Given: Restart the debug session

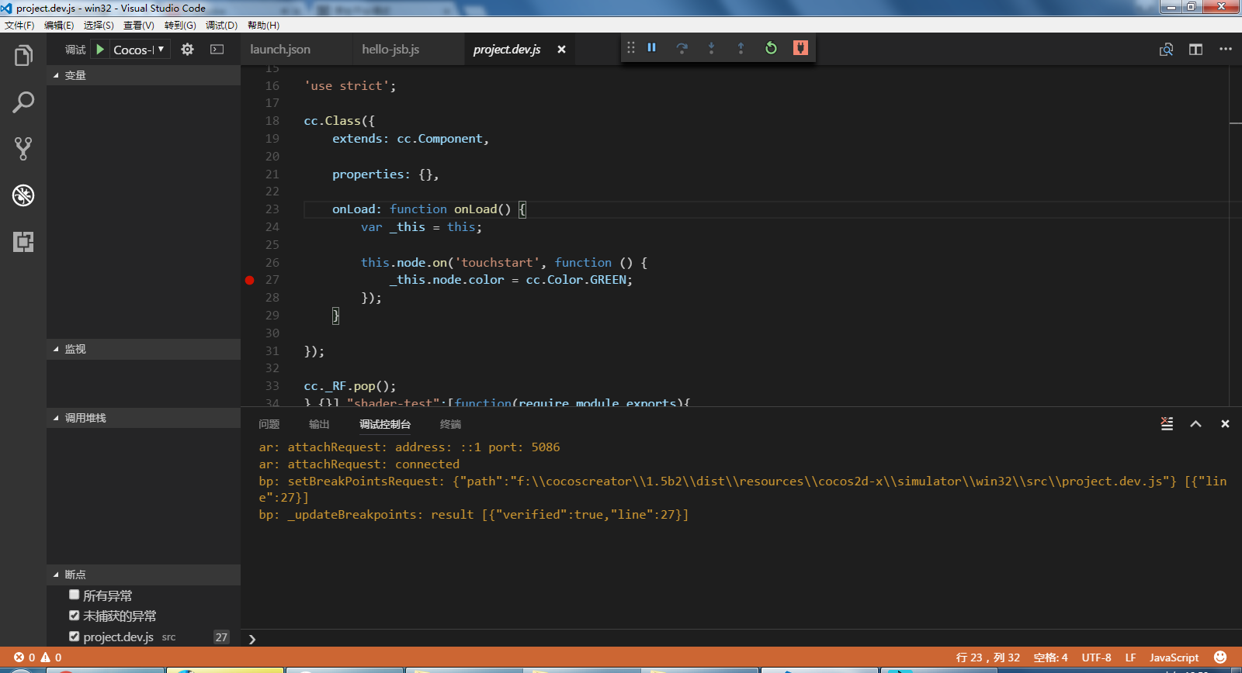Looking at the screenshot, I should click(771, 48).
